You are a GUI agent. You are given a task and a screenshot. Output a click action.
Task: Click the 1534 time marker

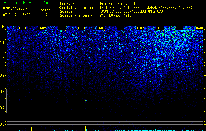[81, 28]
